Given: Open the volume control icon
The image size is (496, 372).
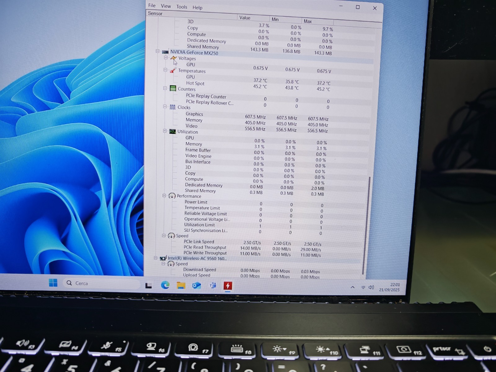Looking at the screenshot, I should (371, 287).
